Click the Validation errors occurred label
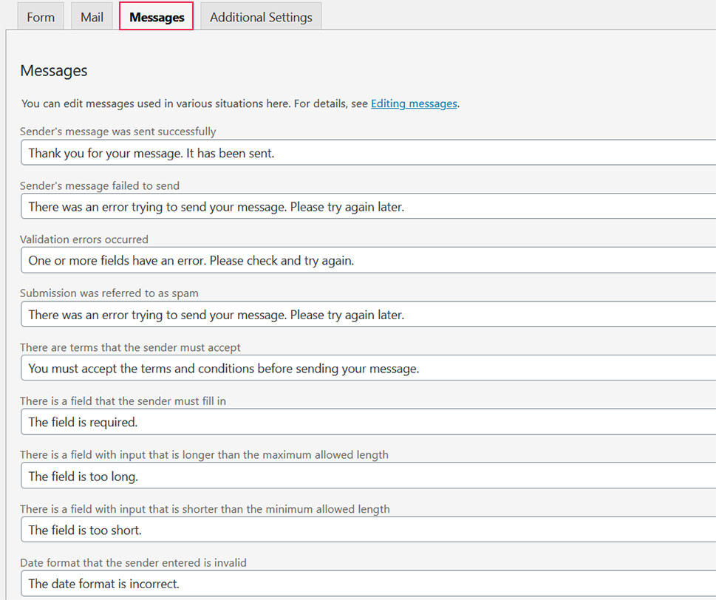Image resolution: width=716 pixels, height=600 pixels. pos(83,239)
